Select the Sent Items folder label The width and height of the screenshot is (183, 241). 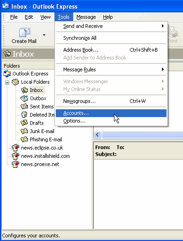pos(42,107)
